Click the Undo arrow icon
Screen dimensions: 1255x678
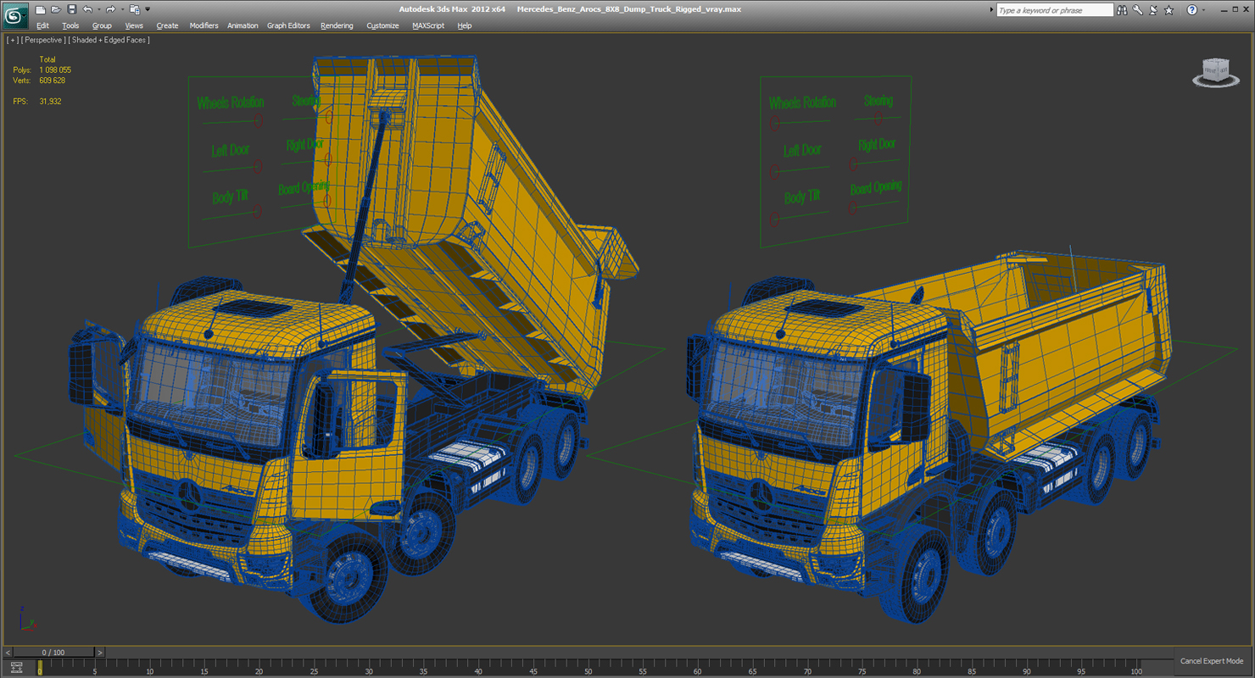click(86, 9)
